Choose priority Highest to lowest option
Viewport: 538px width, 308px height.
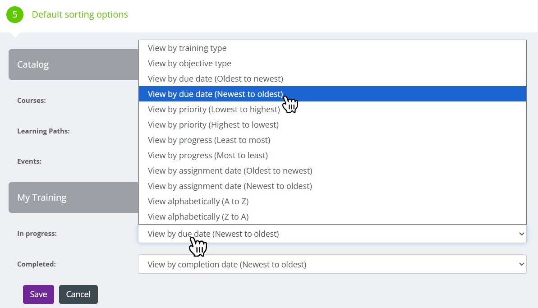(x=213, y=125)
